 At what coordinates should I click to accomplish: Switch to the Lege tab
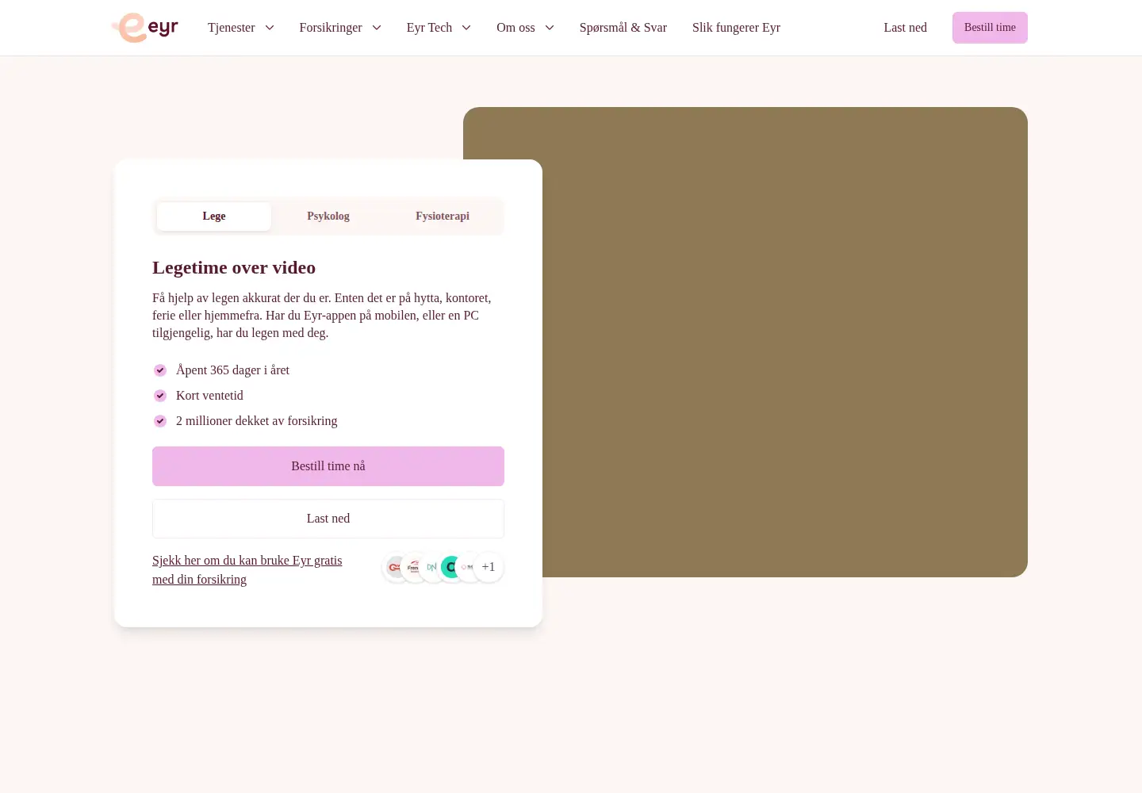pos(214,216)
